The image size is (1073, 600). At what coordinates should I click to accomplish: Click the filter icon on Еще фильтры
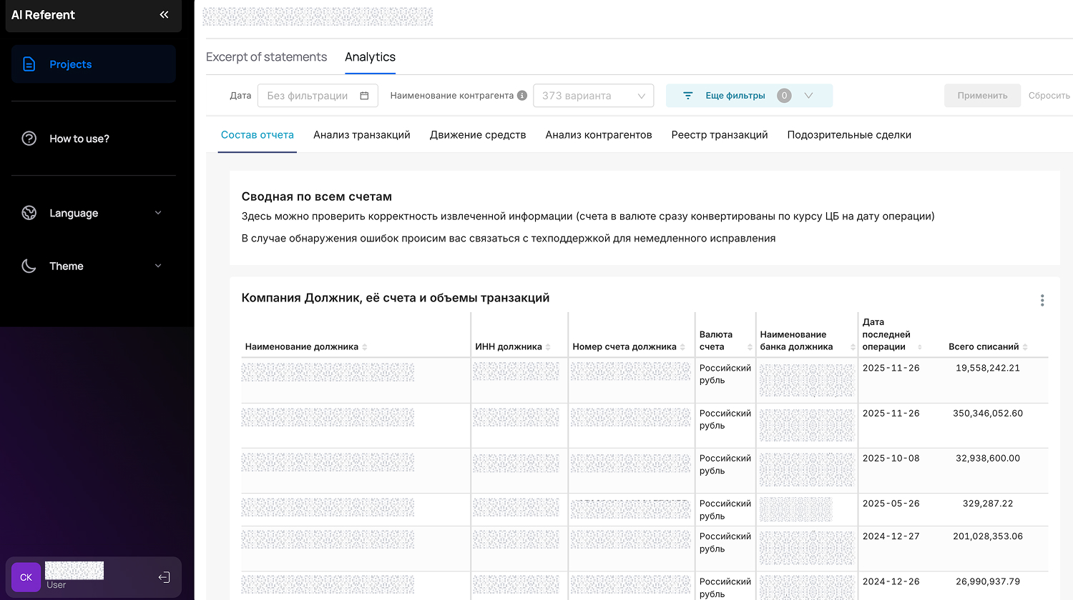pos(687,95)
